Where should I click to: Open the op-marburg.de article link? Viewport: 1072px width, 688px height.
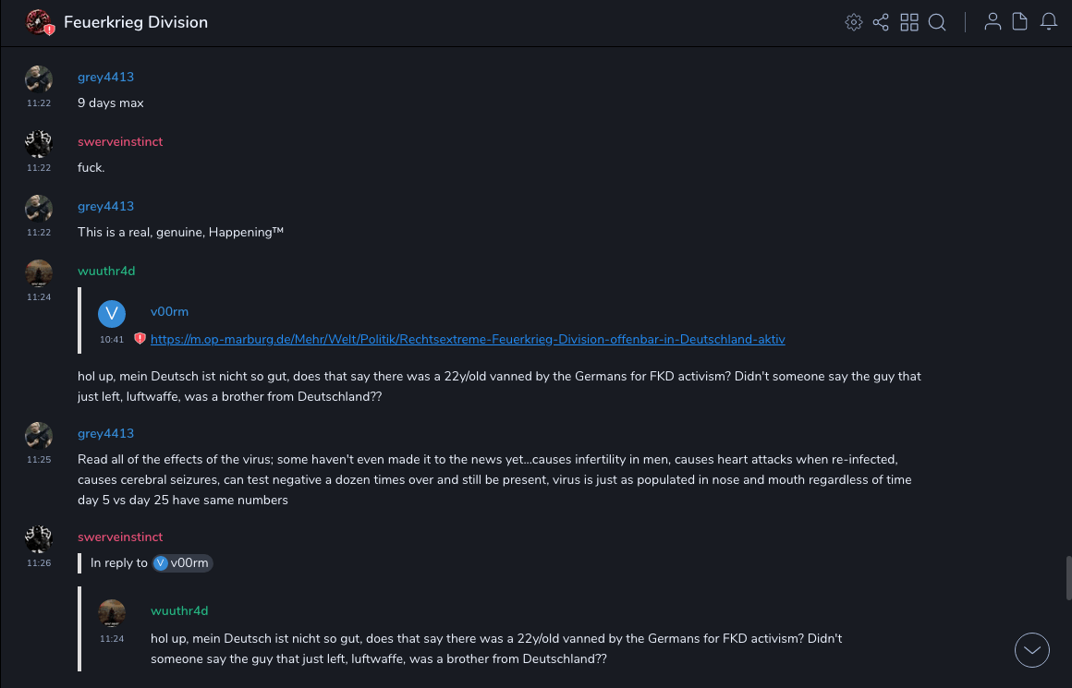click(468, 339)
